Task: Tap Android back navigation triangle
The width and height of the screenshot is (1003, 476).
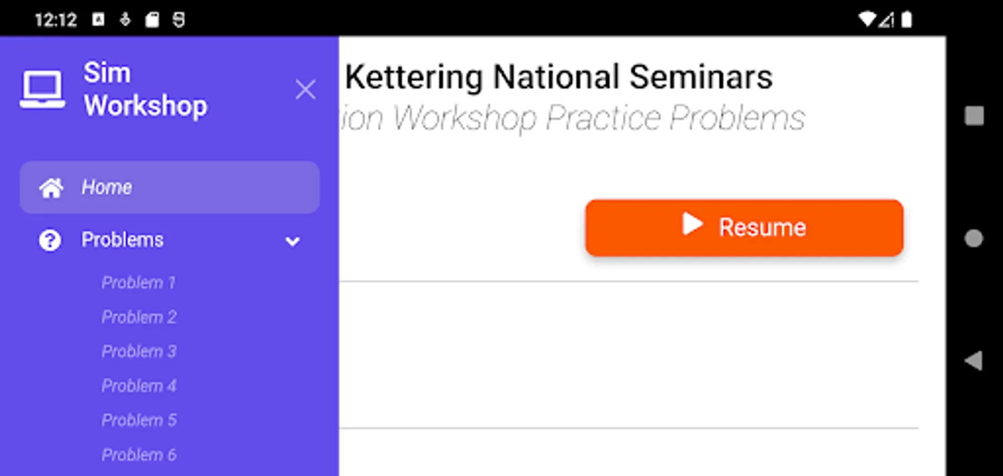Action: tap(973, 361)
